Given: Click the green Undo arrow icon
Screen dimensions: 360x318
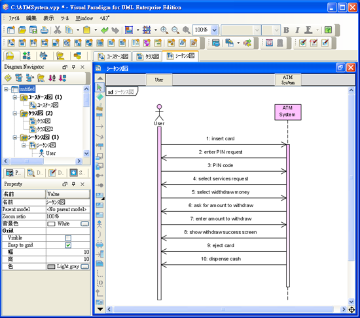Looking at the screenshot, I should [105, 30].
